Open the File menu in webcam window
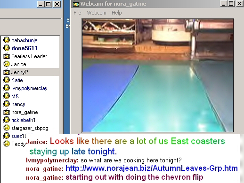The image size is (244, 183). click(x=77, y=13)
